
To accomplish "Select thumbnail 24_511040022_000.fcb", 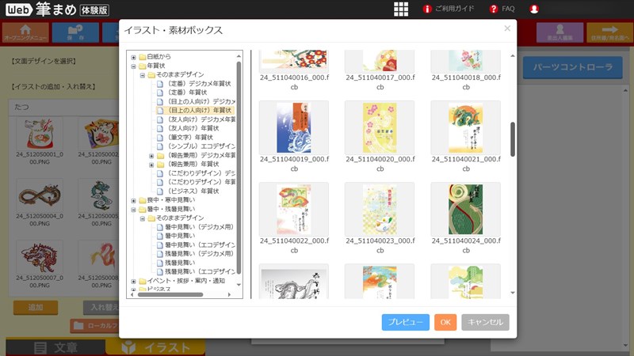I will pyautogui.click(x=294, y=210).
